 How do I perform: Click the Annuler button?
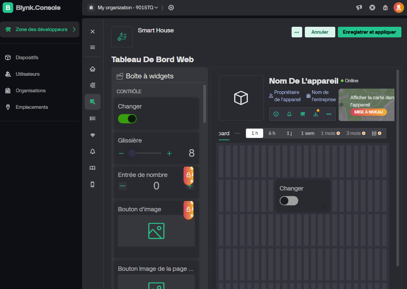(x=320, y=32)
